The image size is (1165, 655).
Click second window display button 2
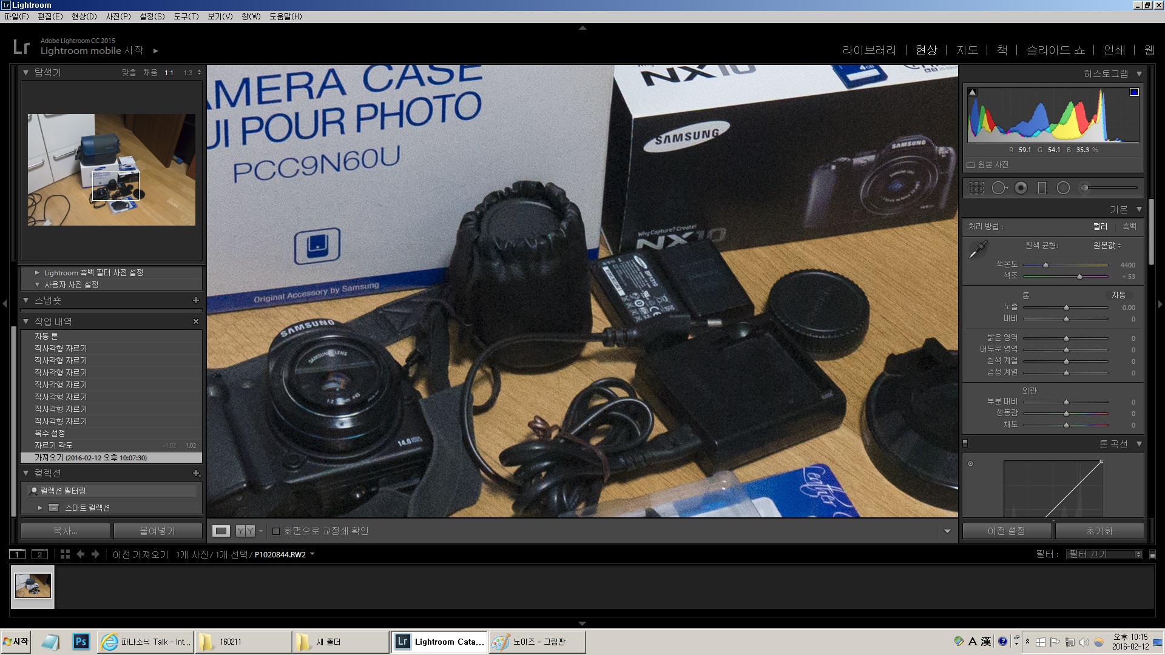(x=39, y=554)
